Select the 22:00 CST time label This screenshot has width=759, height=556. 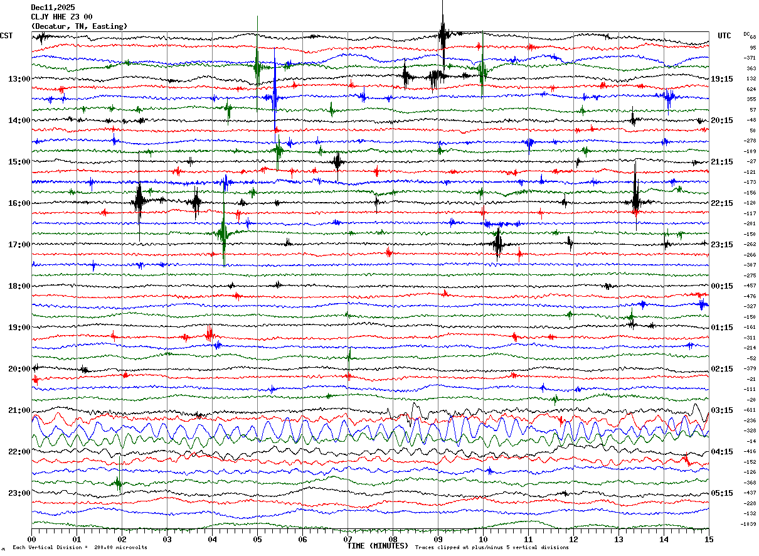[19, 452]
